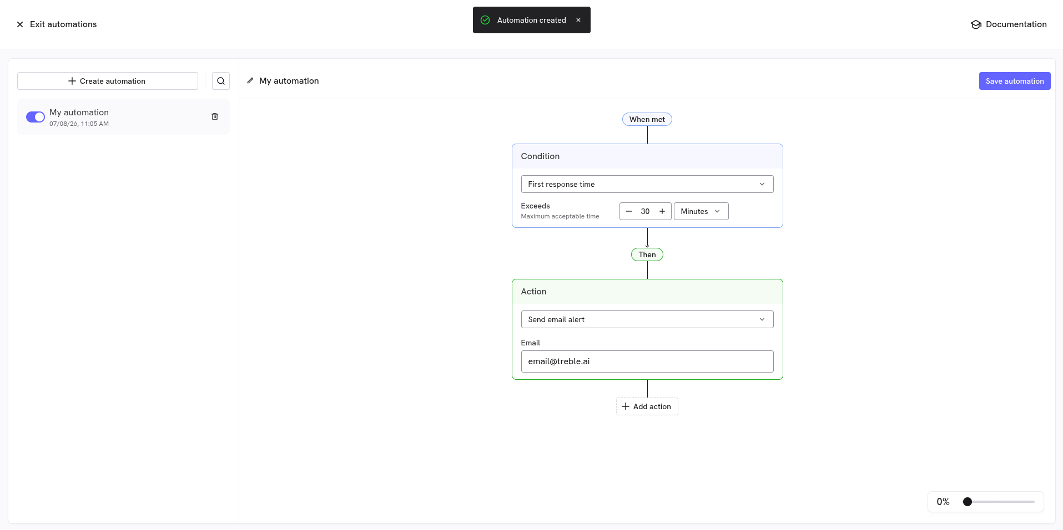Open Documentation via graduation cap icon
The image size is (1063, 530).
tap(976, 24)
